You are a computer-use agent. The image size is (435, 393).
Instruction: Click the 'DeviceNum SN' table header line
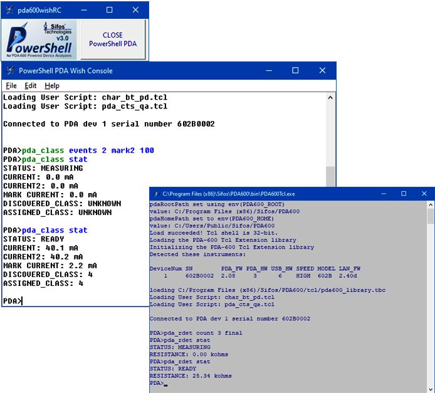click(x=255, y=268)
